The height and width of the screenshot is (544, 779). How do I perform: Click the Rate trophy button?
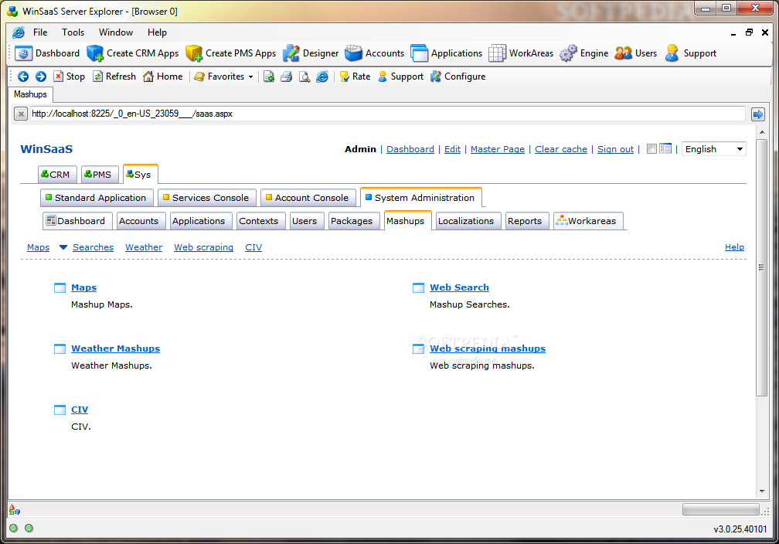point(355,76)
